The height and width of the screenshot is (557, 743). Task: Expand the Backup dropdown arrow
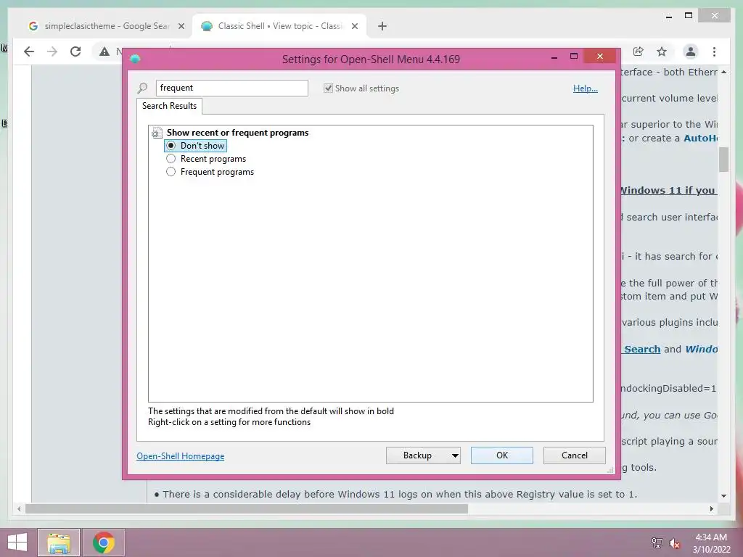[x=455, y=455]
